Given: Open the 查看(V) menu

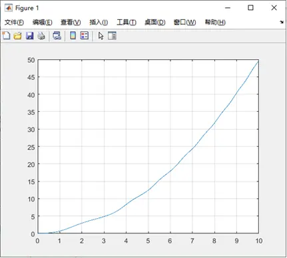Looking at the screenshot, I should [71, 22].
